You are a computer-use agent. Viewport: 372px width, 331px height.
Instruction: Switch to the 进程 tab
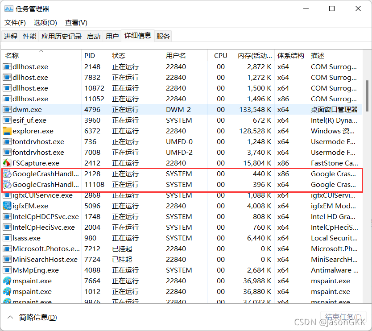pyautogui.click(x=11, y=36)
